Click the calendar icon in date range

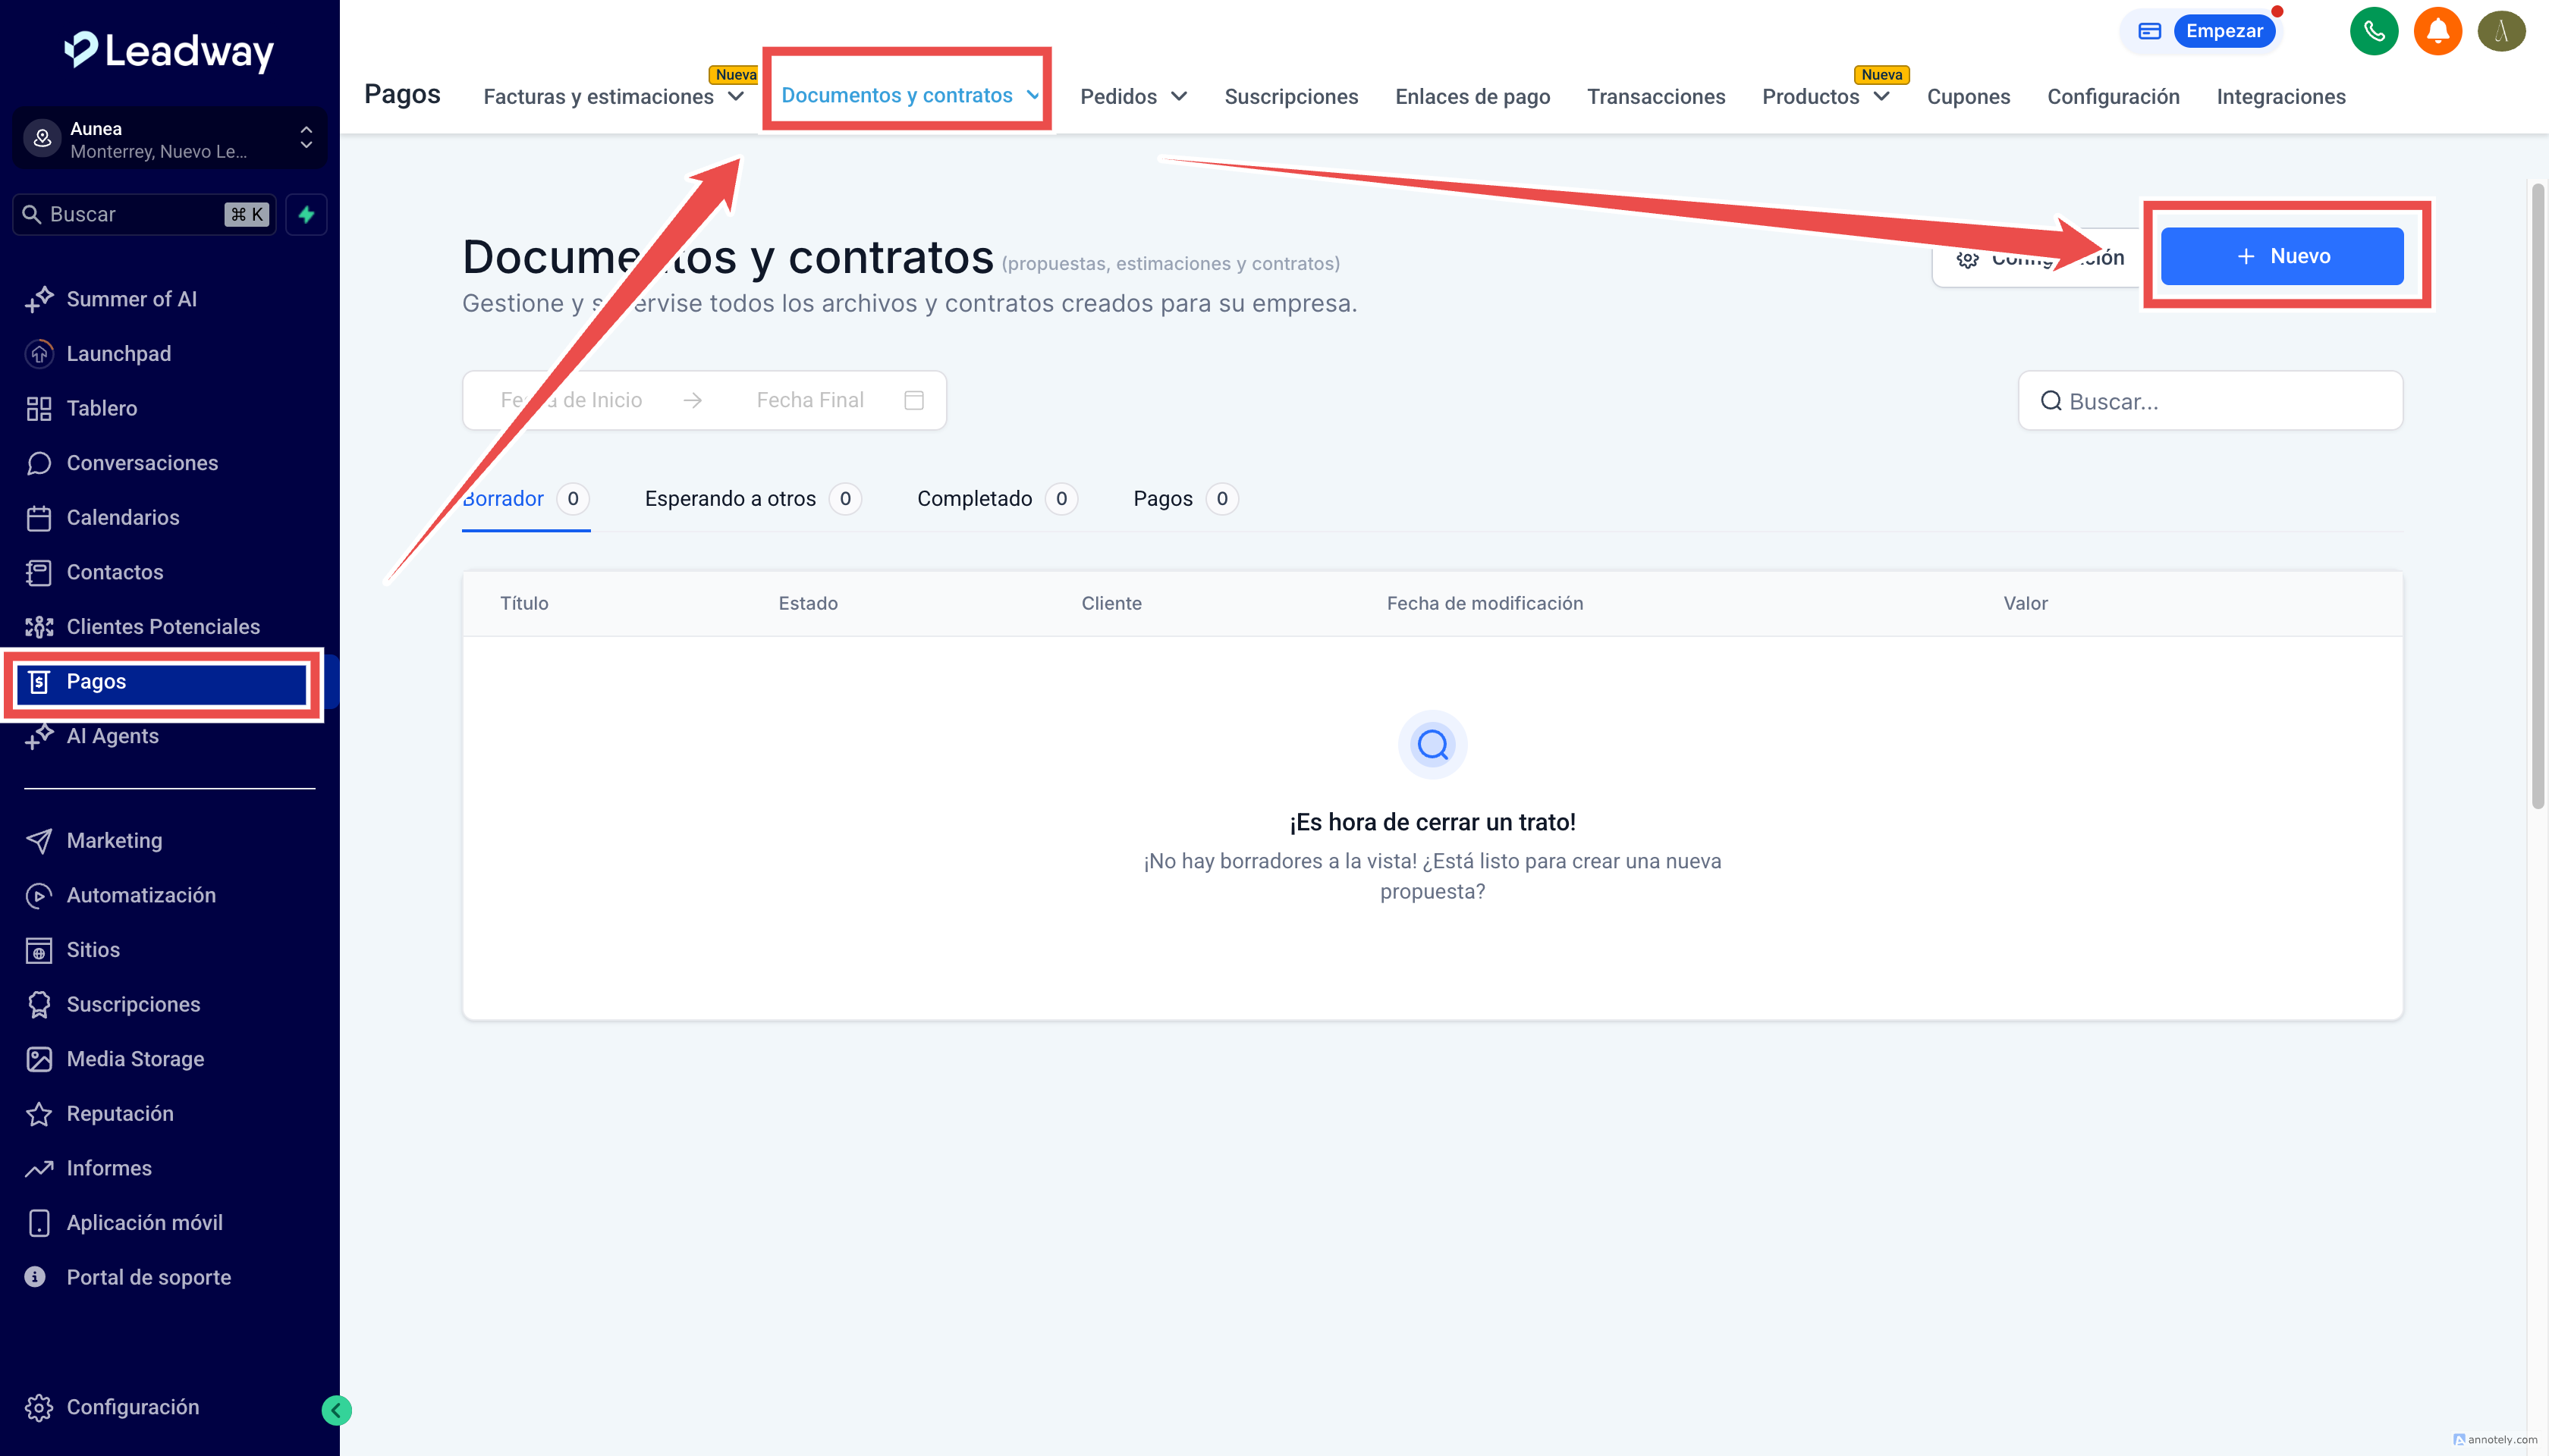(913, 400)
